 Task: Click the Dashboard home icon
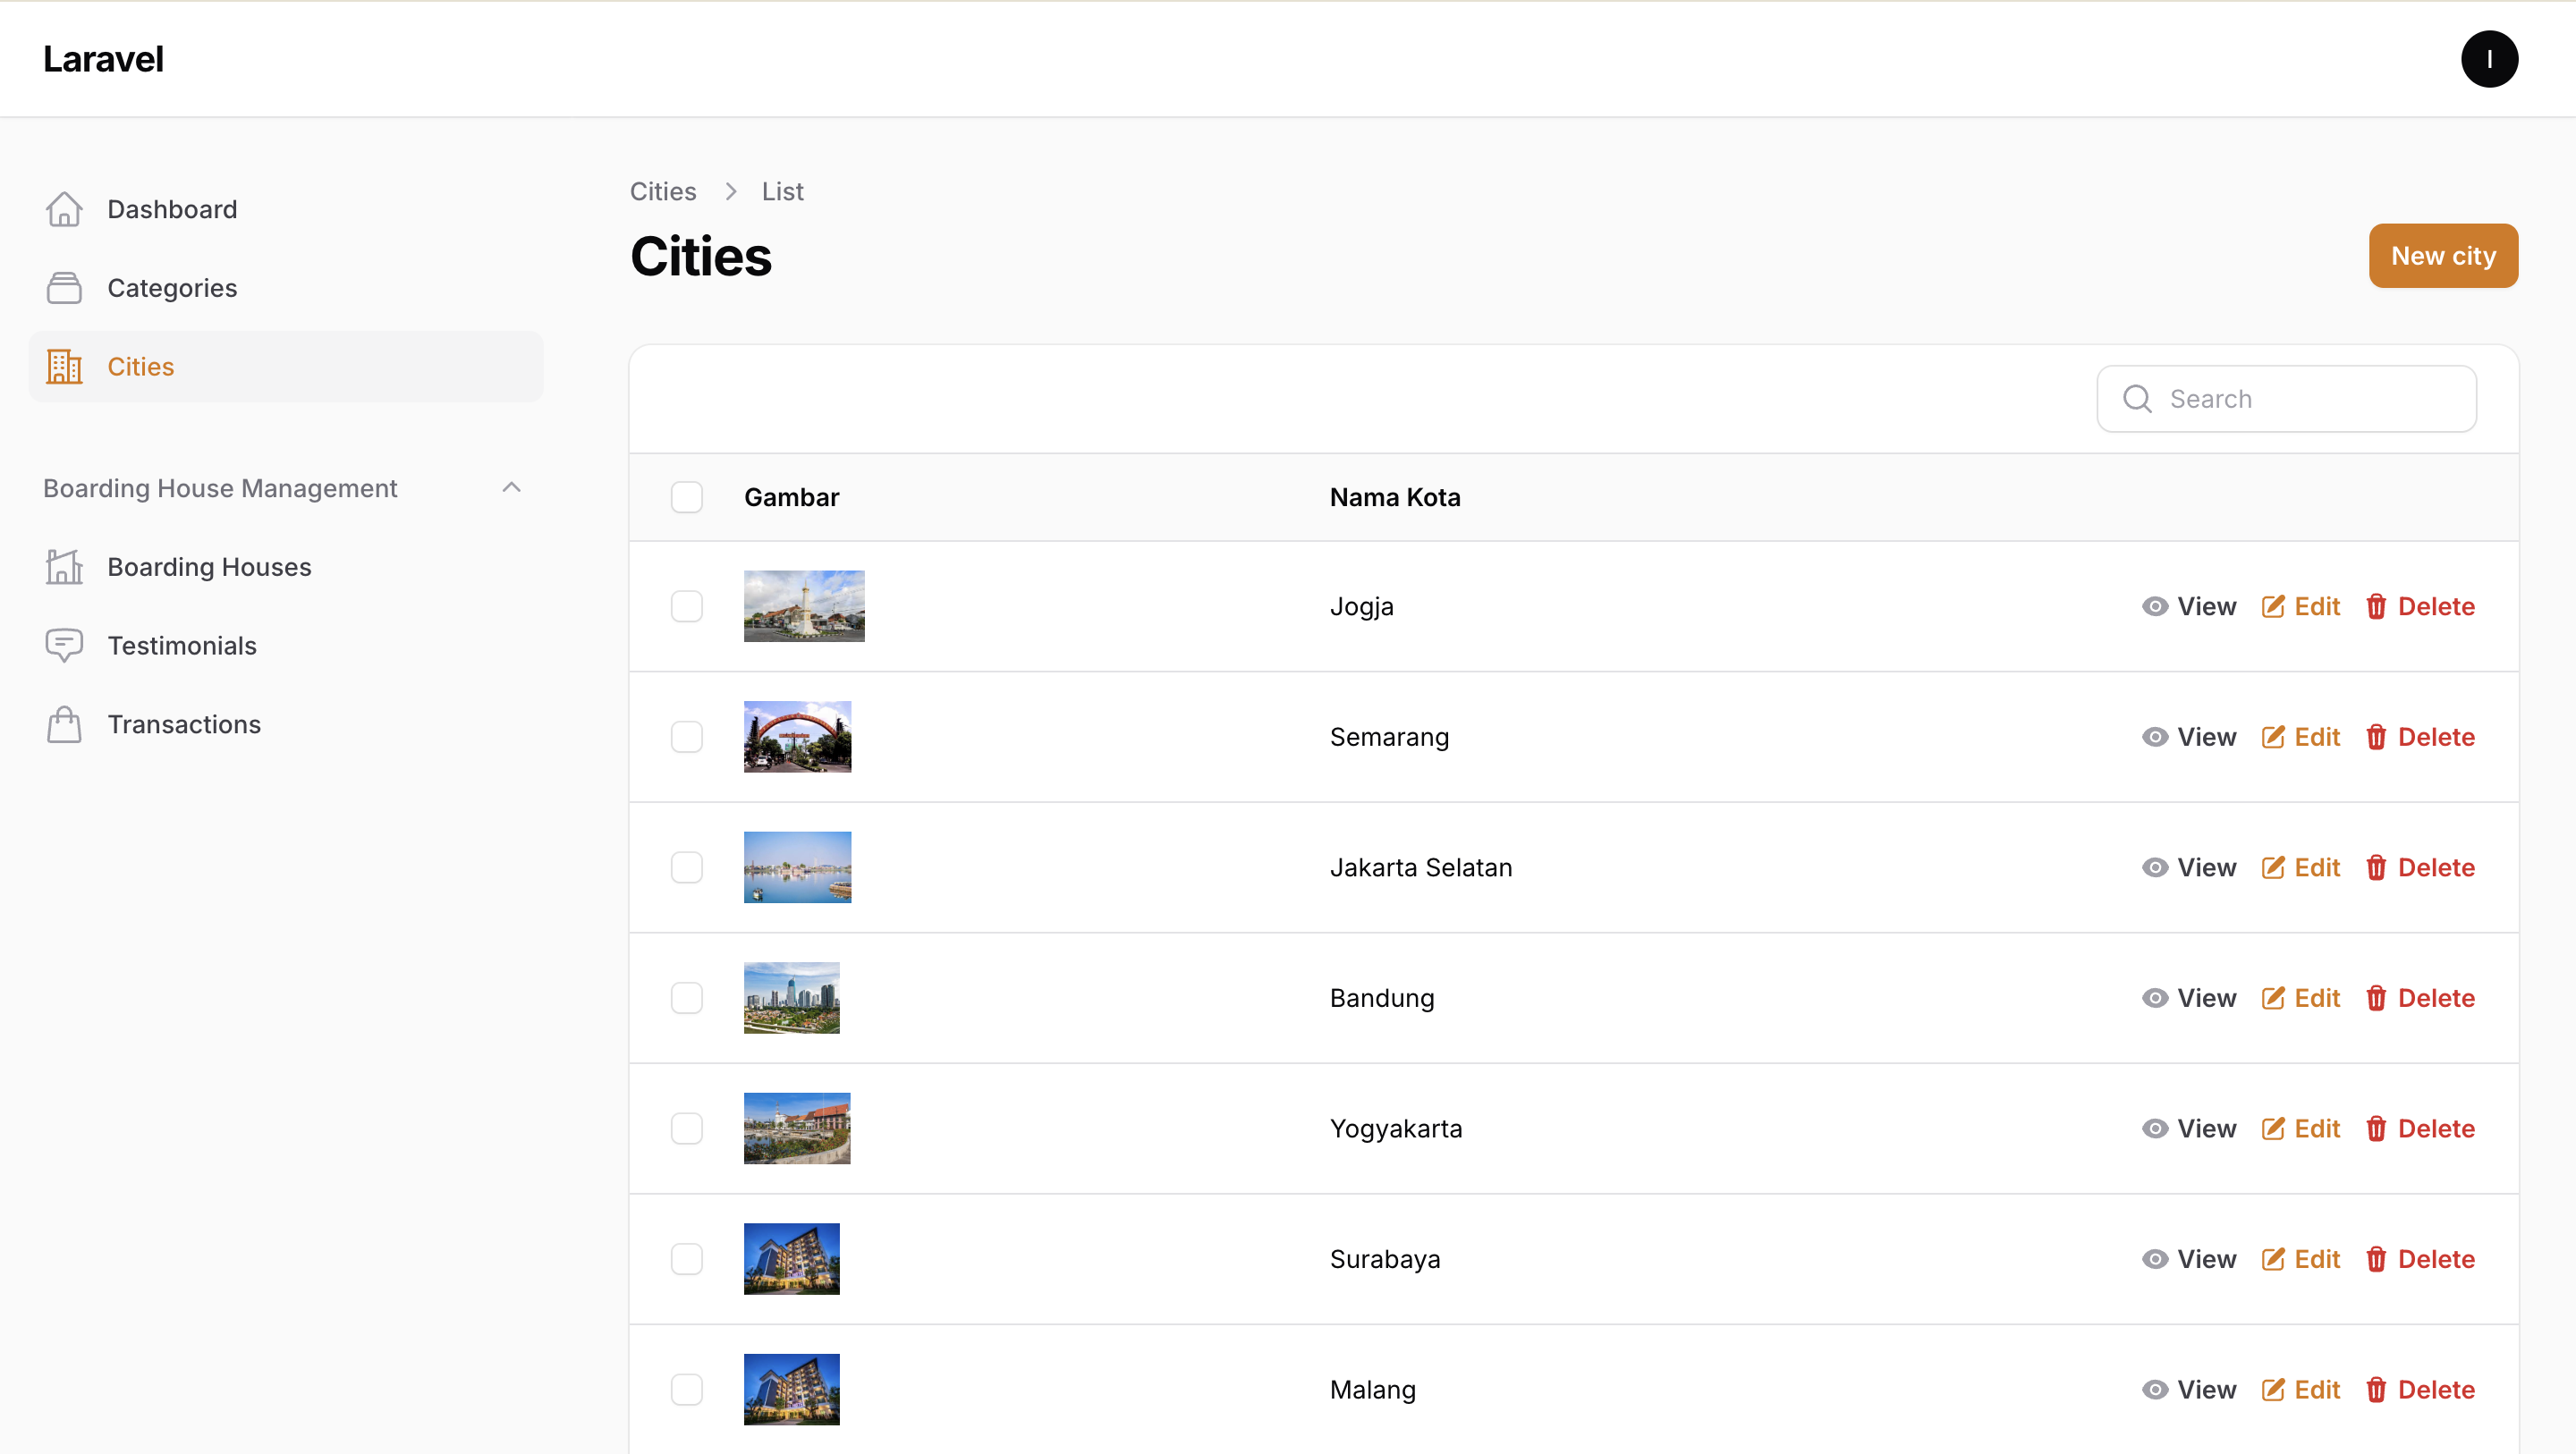pyautogui.click(x=64, y=209)
